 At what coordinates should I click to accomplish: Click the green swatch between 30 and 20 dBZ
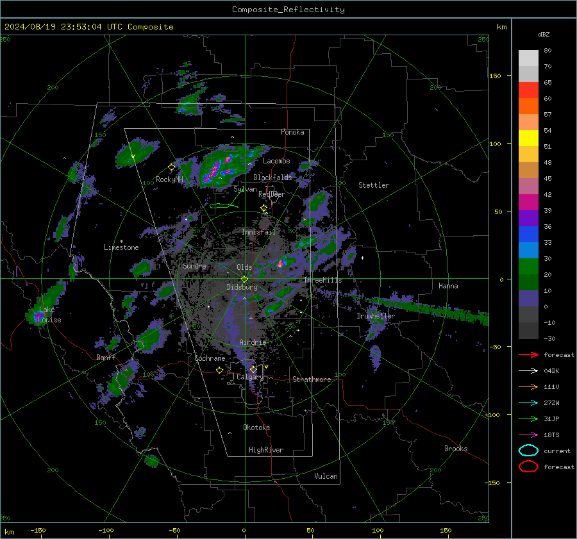528,267
